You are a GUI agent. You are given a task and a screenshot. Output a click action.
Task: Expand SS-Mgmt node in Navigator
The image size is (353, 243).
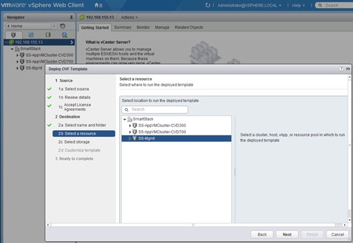17,68
